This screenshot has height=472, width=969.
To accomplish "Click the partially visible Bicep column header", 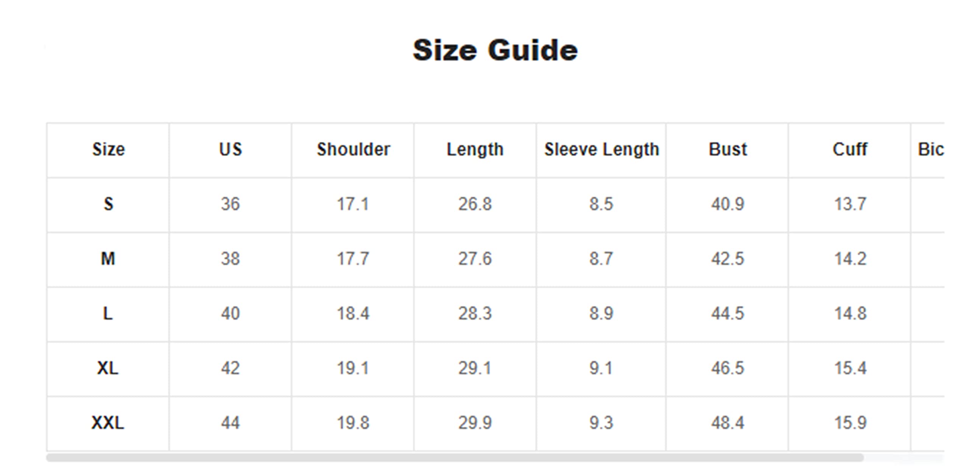I will 930,149.
